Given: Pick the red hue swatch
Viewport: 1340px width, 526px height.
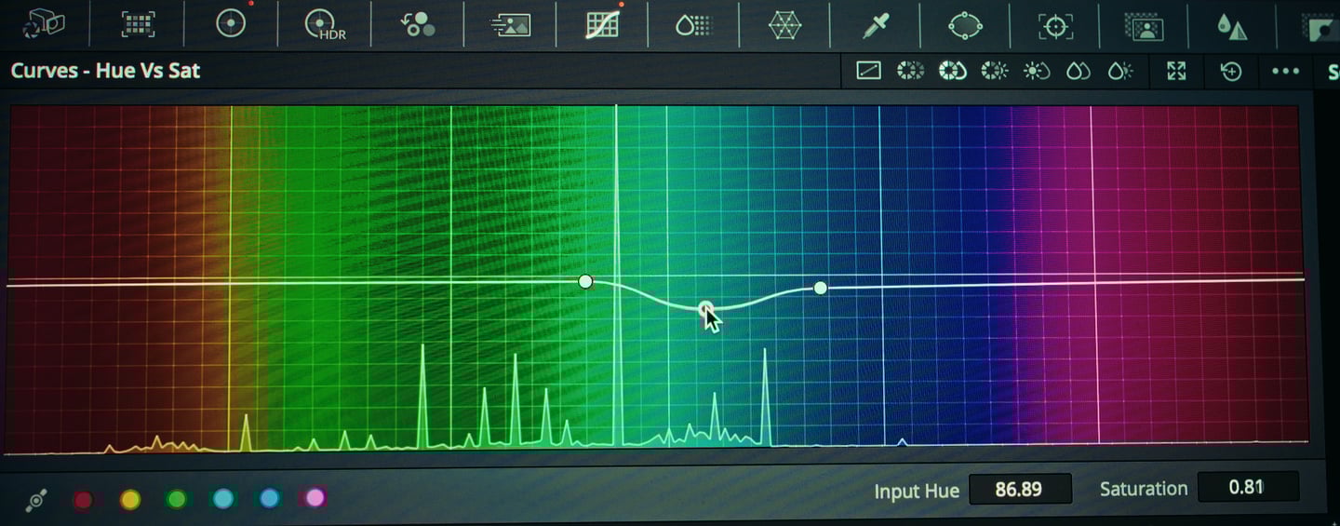Looking at the screenshot, I should pos(84,501).
